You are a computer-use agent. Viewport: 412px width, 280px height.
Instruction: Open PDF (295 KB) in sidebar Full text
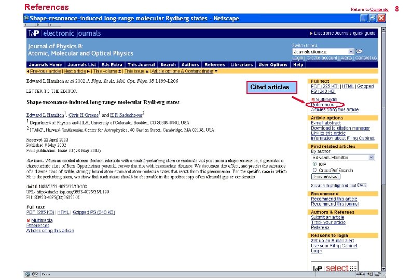325,86
